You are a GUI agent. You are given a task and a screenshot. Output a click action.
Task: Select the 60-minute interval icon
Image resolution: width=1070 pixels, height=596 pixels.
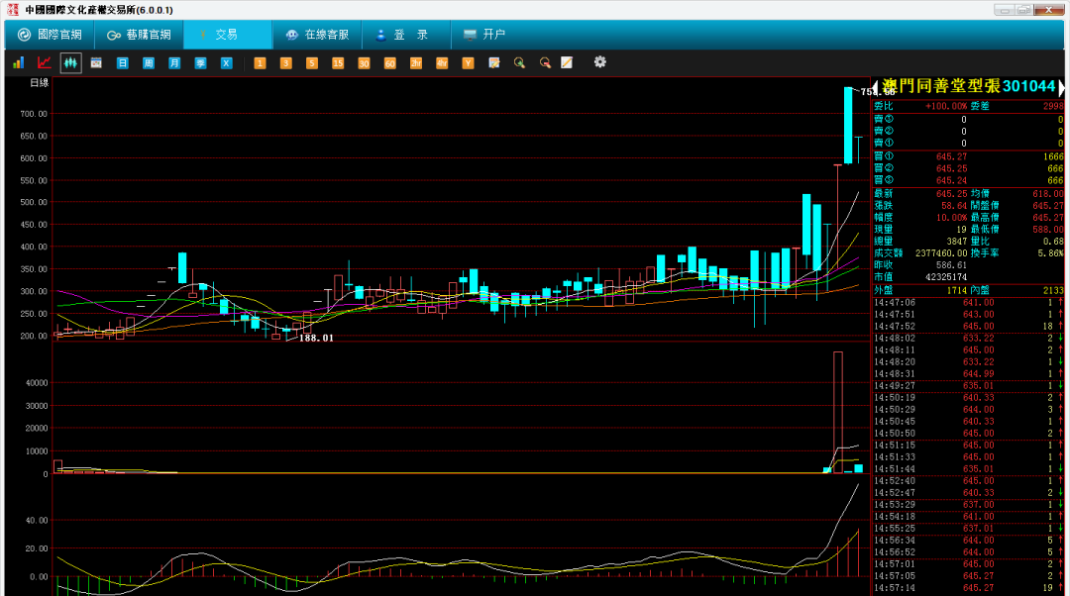[x=389, y=62]
